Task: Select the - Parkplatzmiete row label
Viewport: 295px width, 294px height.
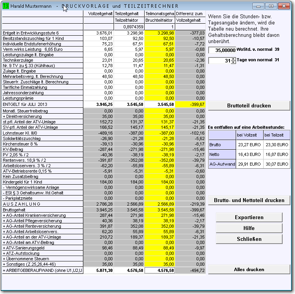Action: click(x=43, y=198)
